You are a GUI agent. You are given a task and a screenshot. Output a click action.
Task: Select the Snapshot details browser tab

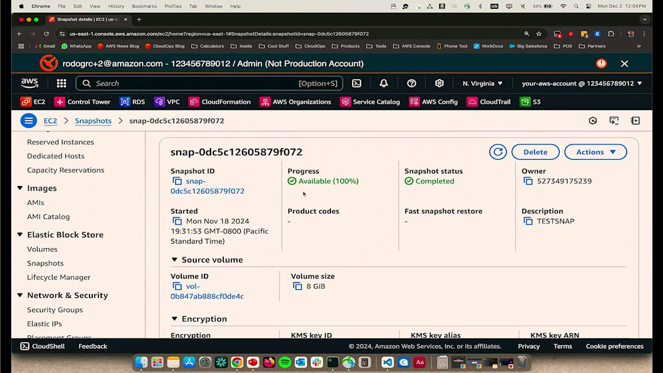(88, 19)
